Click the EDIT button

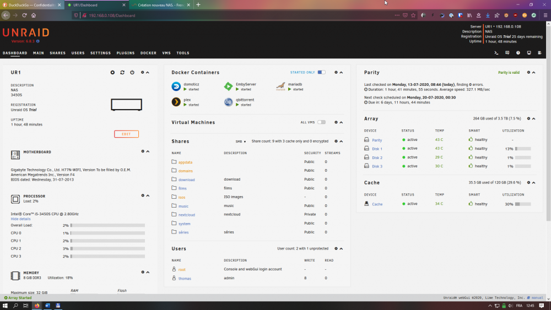pyautogui.click(x=126, y=134)
